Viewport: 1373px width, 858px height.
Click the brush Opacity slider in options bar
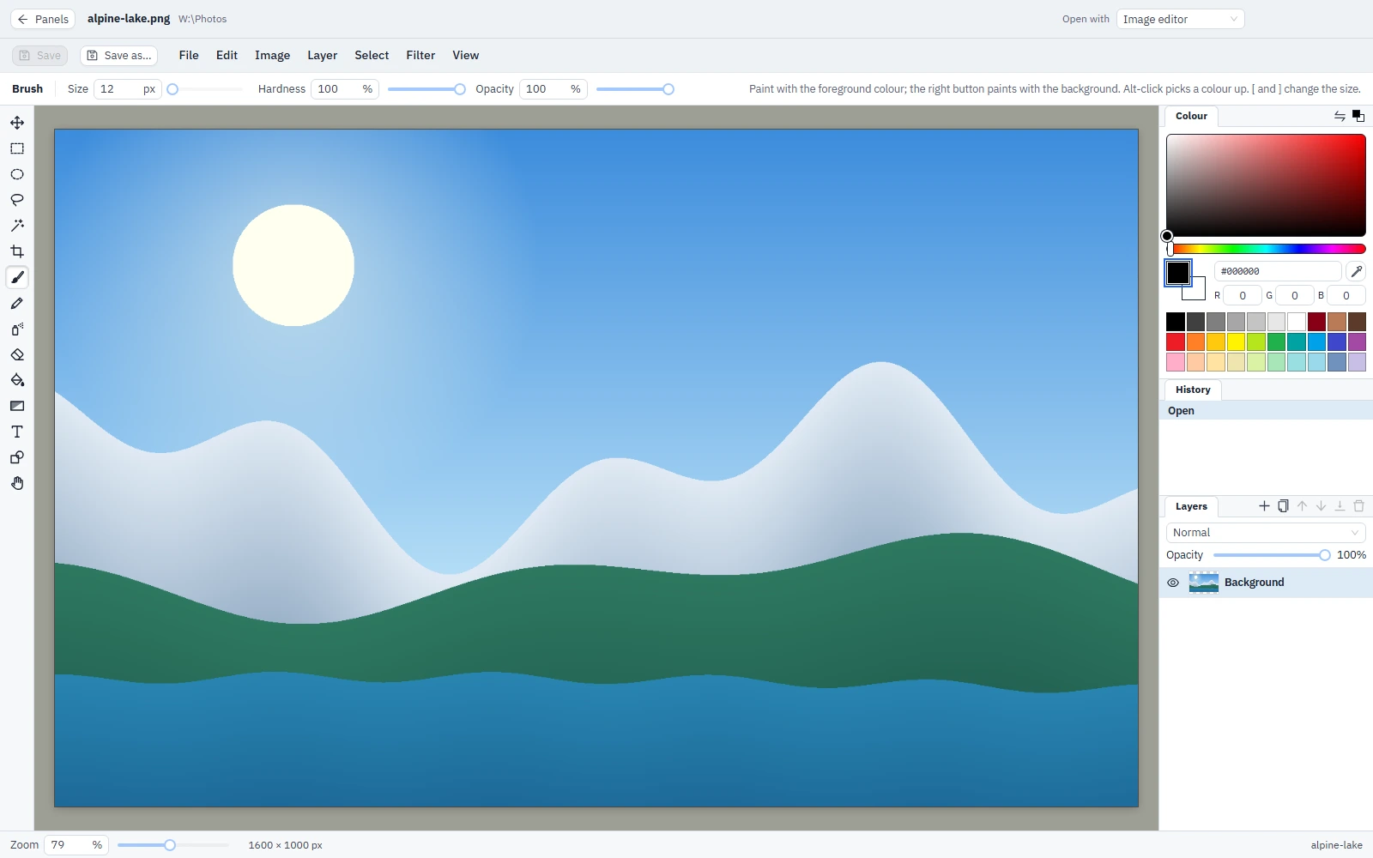click(x=634, y=89)
